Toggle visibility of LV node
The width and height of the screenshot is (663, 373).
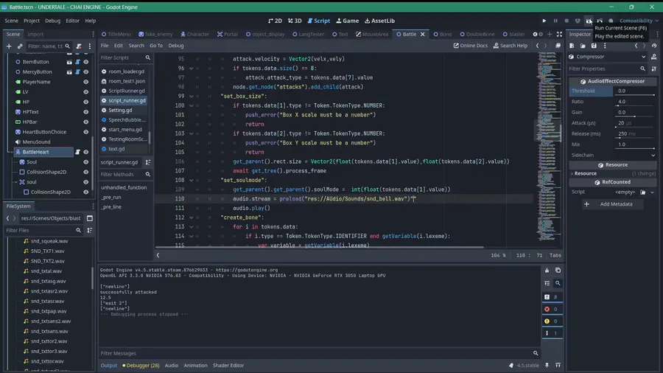[x=86, y=91]
